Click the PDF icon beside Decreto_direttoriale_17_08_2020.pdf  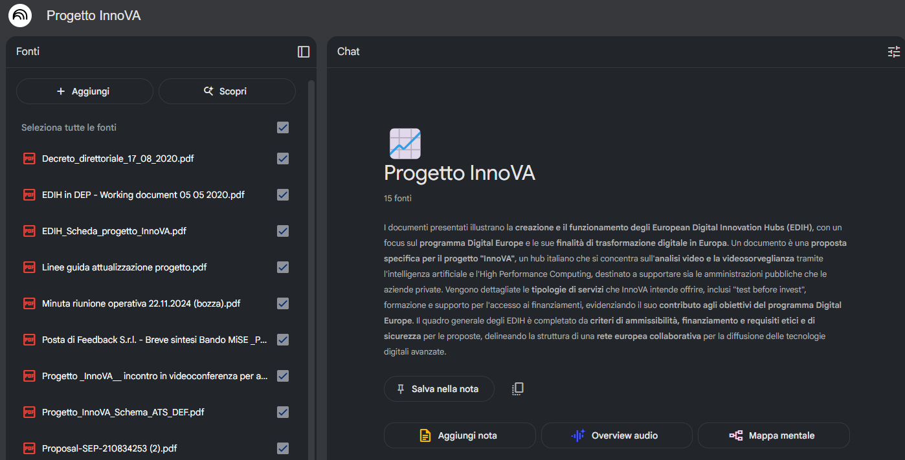28,158
